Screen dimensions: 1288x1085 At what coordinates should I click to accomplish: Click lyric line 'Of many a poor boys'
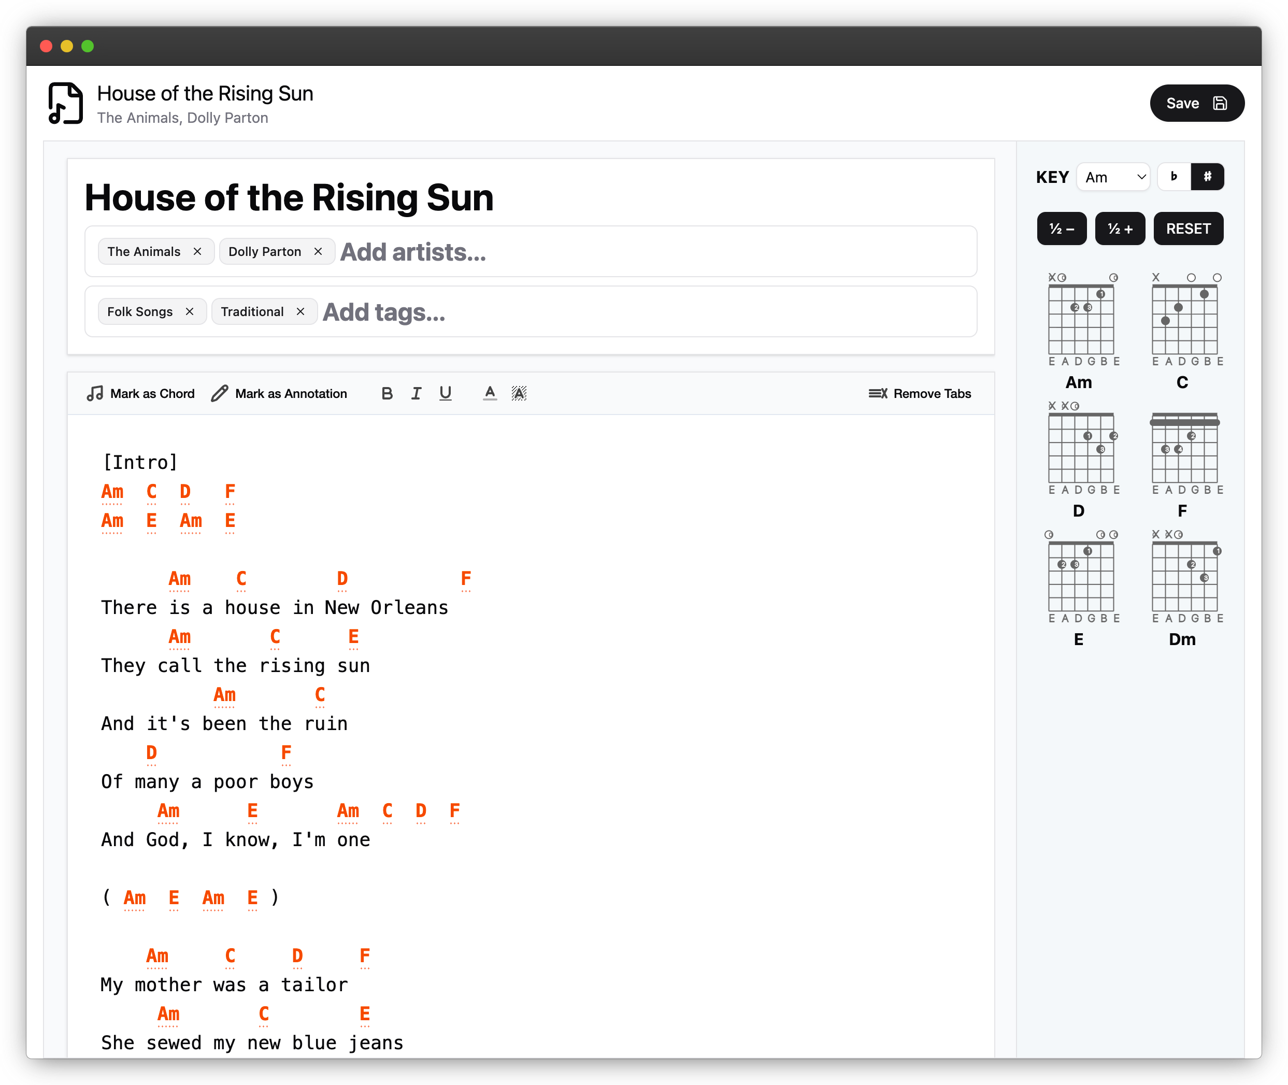click(207, 782)
